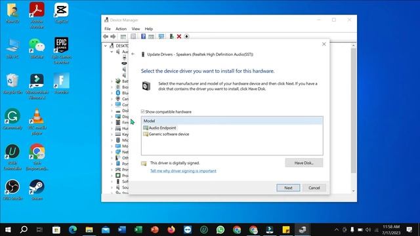Click the red X Uninstall device icon
This screenshot has width=420, height=236.
179,37
